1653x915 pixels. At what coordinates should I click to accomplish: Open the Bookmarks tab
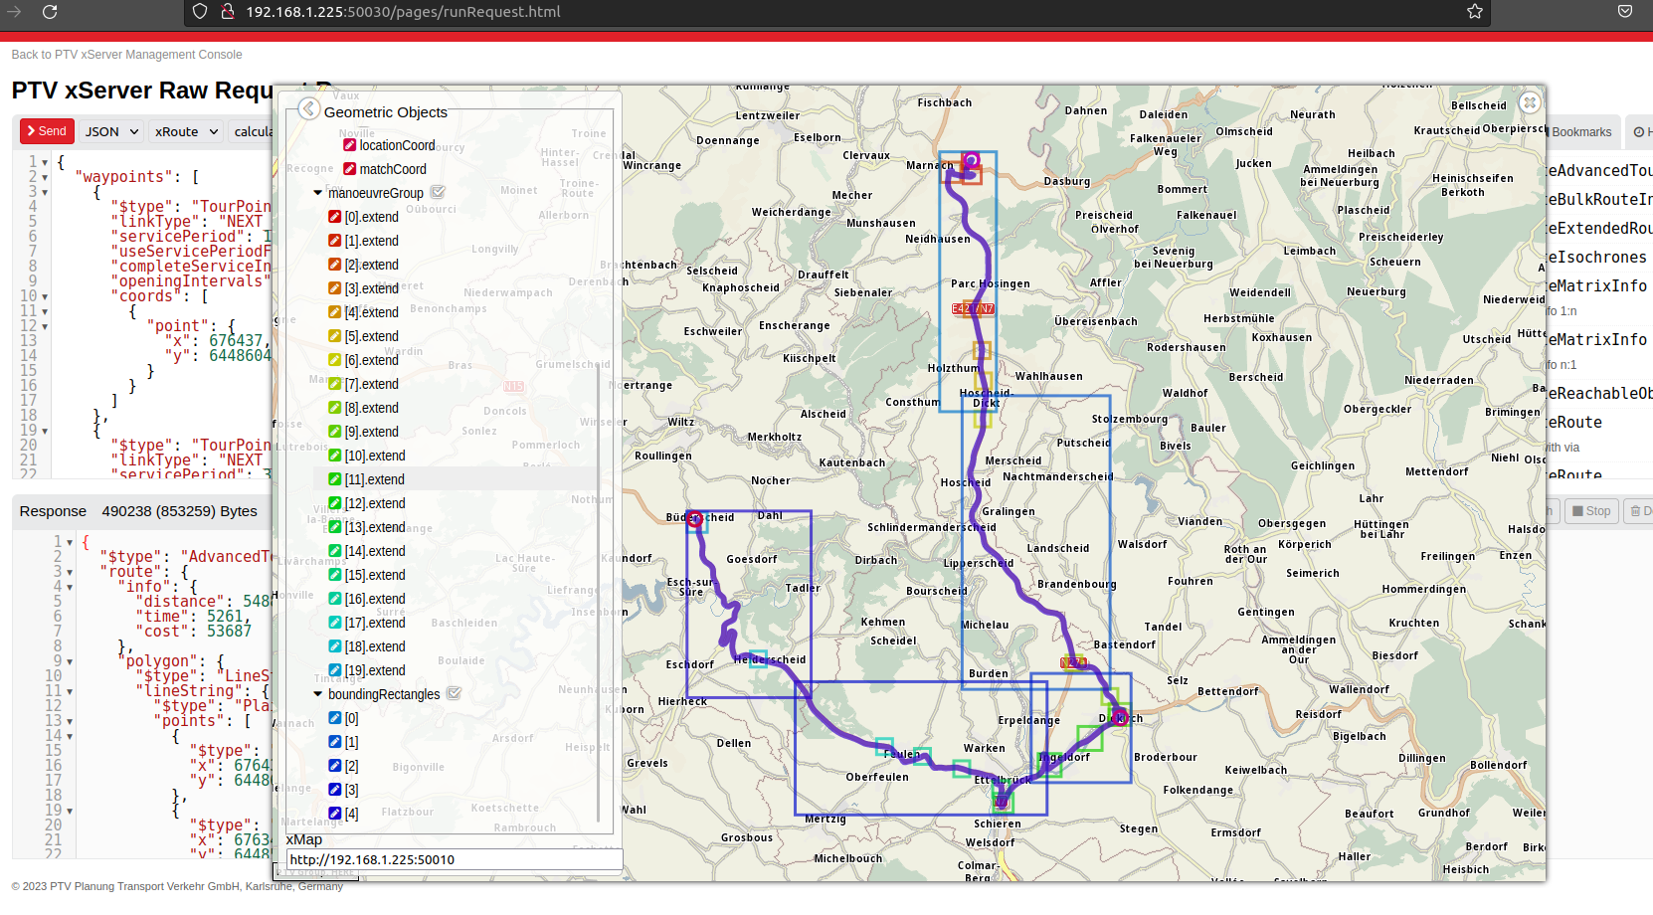[x=1581, y=132]
